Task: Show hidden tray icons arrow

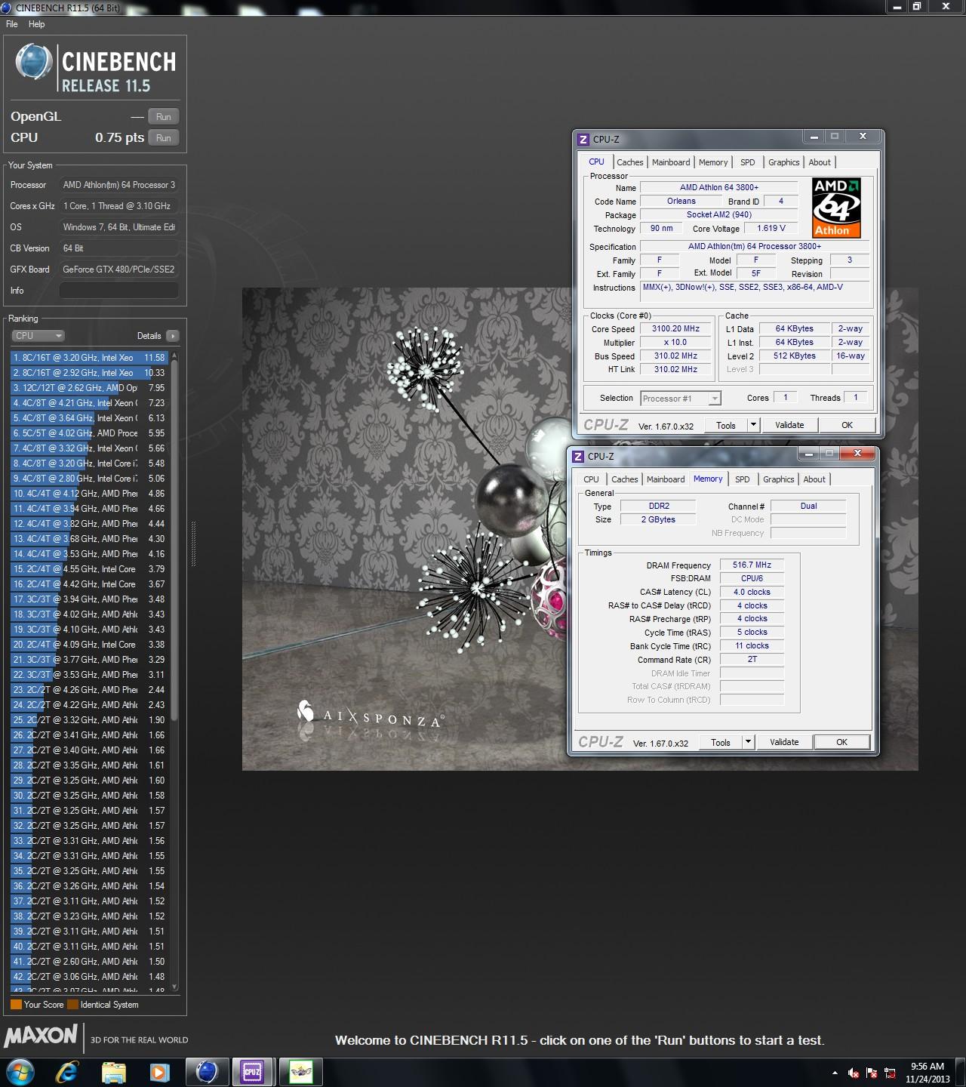Action: [835, 1073]
